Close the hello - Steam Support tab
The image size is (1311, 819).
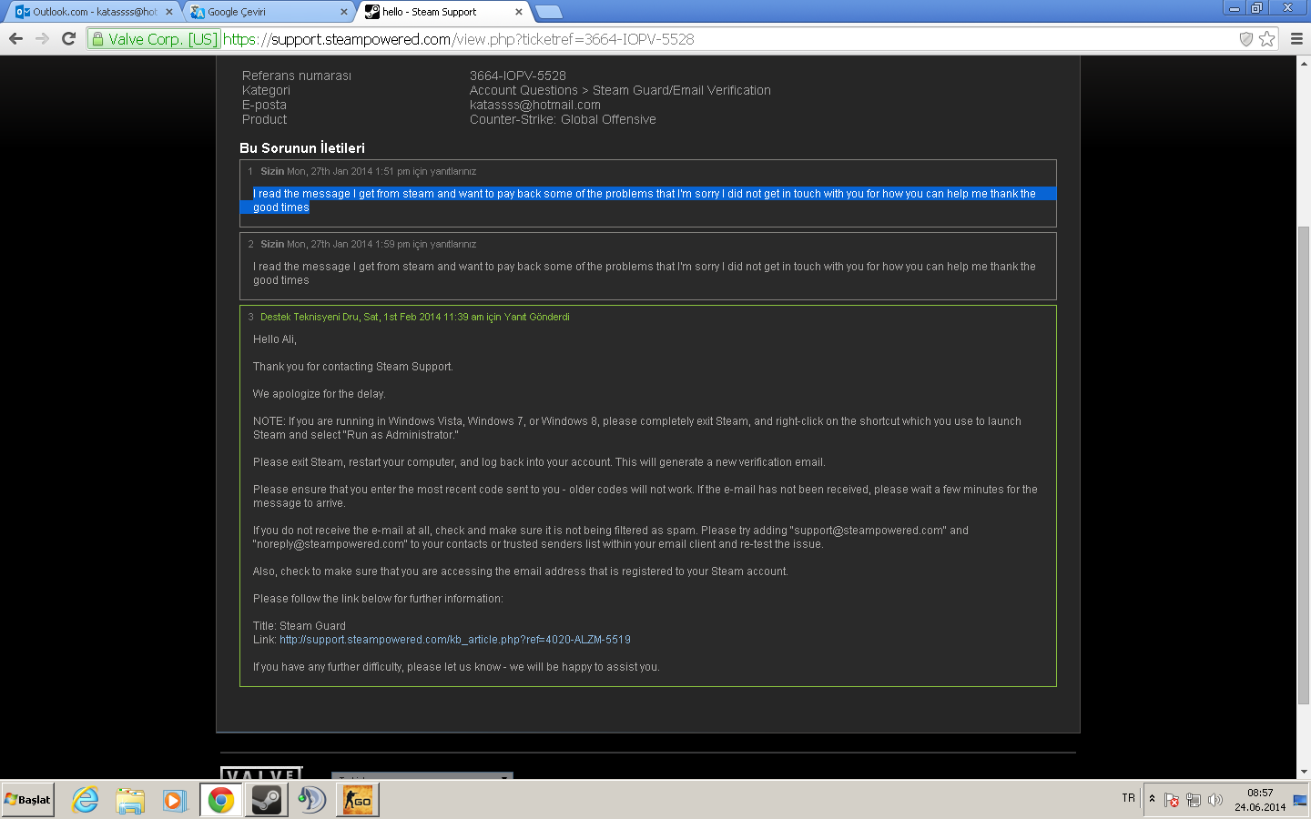pos(519,12)
